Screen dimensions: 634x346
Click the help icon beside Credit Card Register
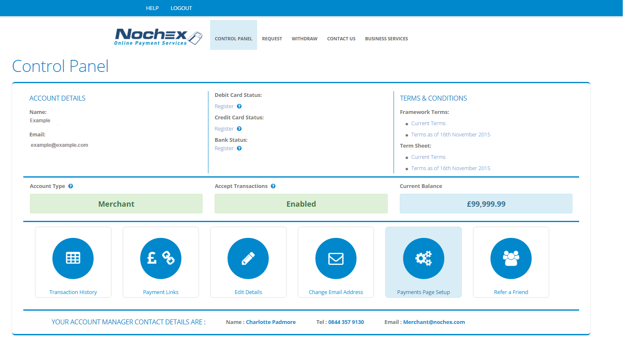pos(239,129)
